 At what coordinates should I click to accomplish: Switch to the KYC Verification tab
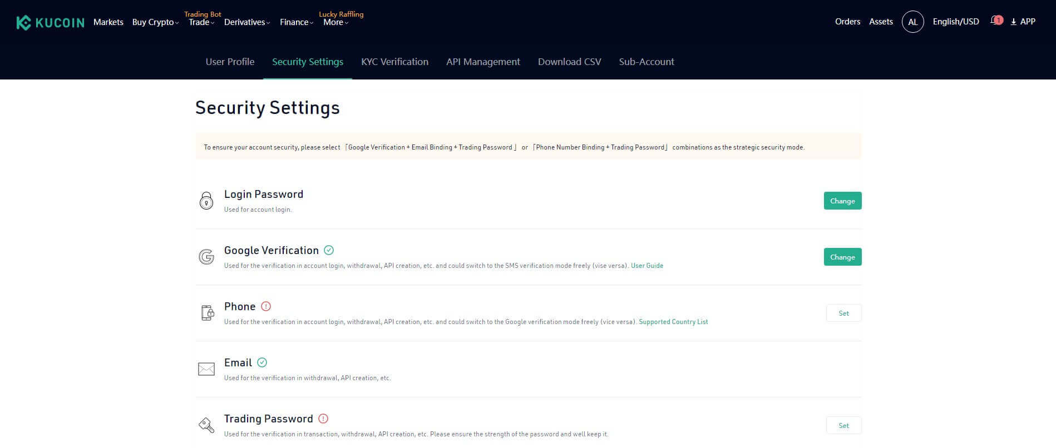(394, 62)
